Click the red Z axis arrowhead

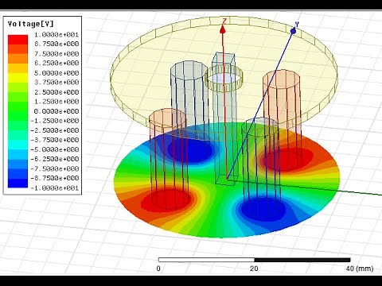click(223, 30)
